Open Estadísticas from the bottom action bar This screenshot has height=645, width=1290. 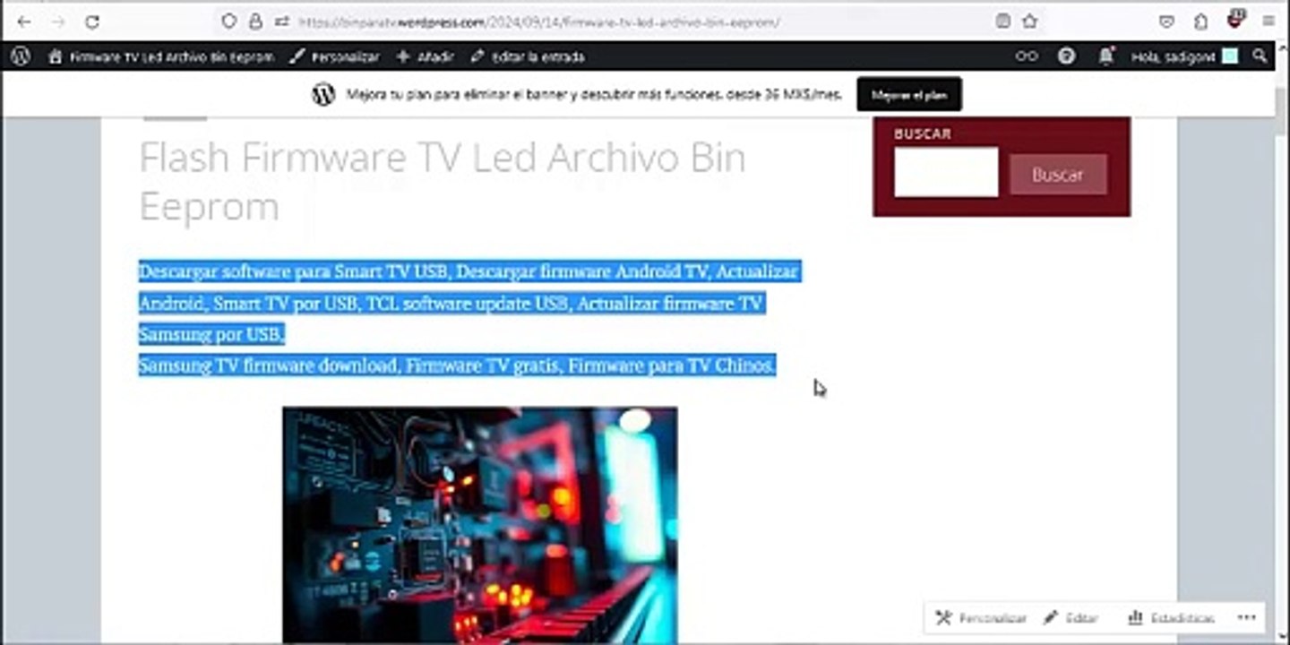point(1171,618)
